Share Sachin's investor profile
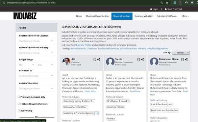Screen dimensions: 198x122 pyautogui.click(x=142, y=60)
